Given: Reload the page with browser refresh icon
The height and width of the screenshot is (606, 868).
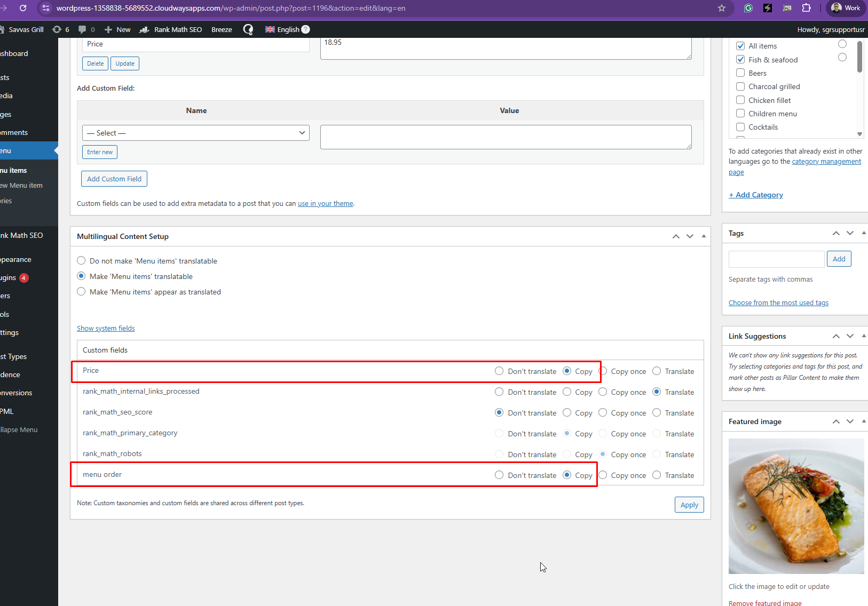Looking at the screenshot, I should [x=23, y=8].
